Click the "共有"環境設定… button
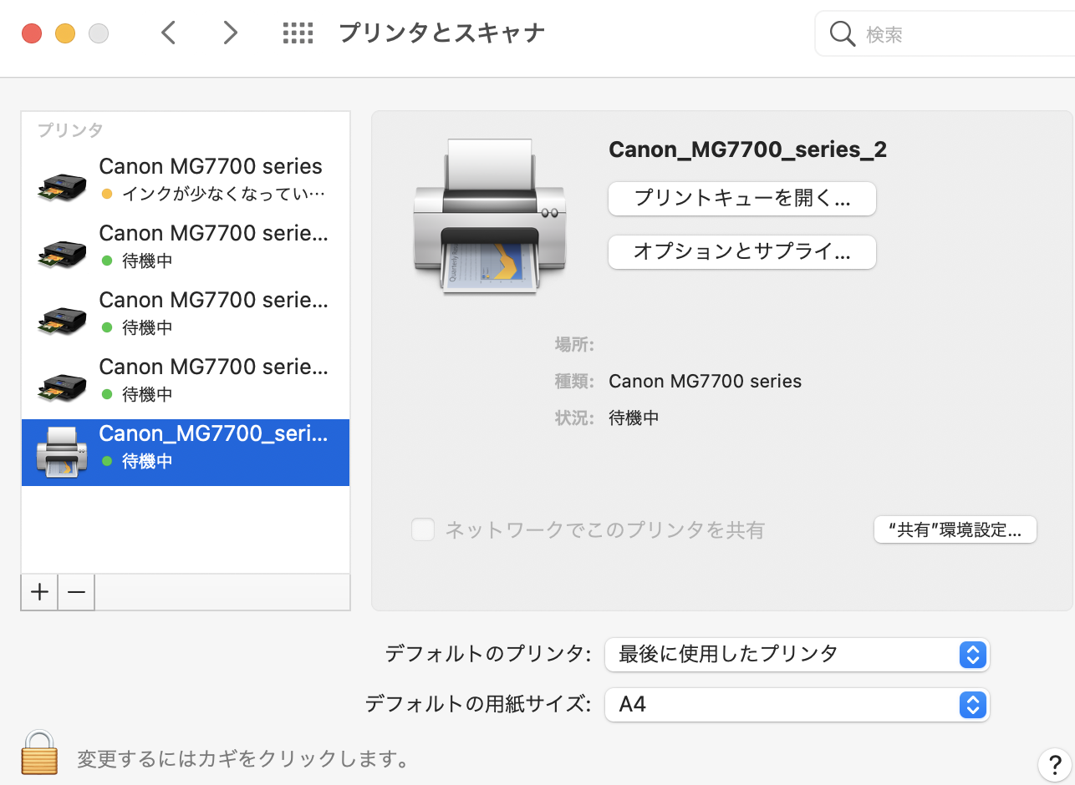Screen dimensions: 1075x785 pos(955,529)
